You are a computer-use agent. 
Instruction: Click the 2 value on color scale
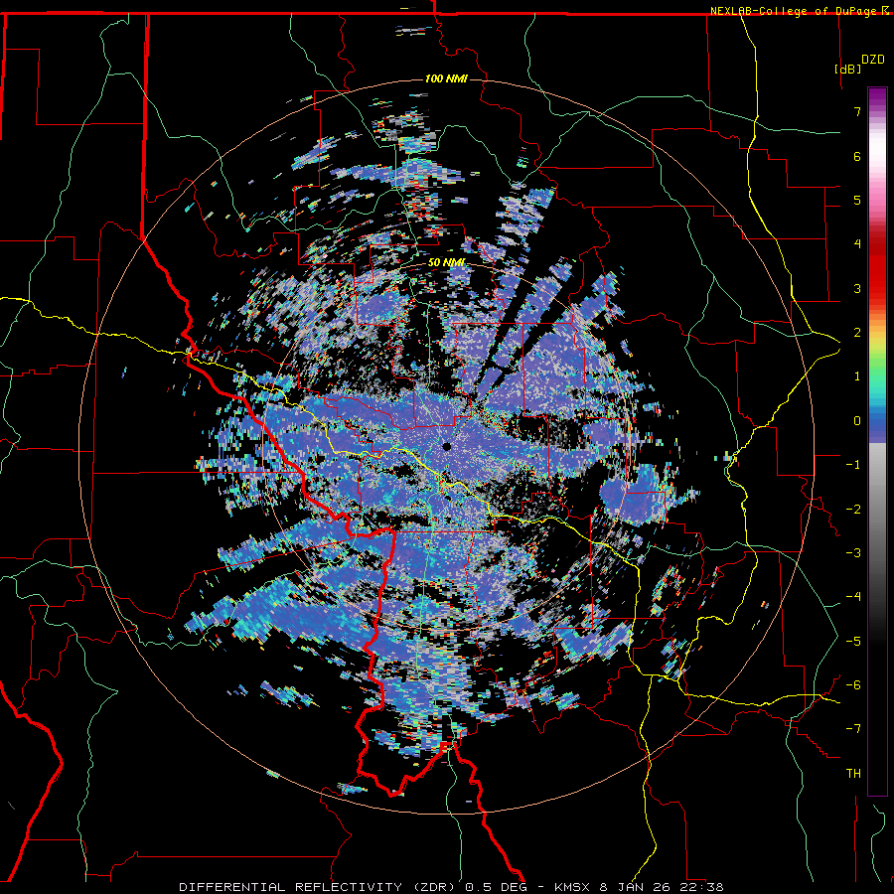click(x=857, y=333)
